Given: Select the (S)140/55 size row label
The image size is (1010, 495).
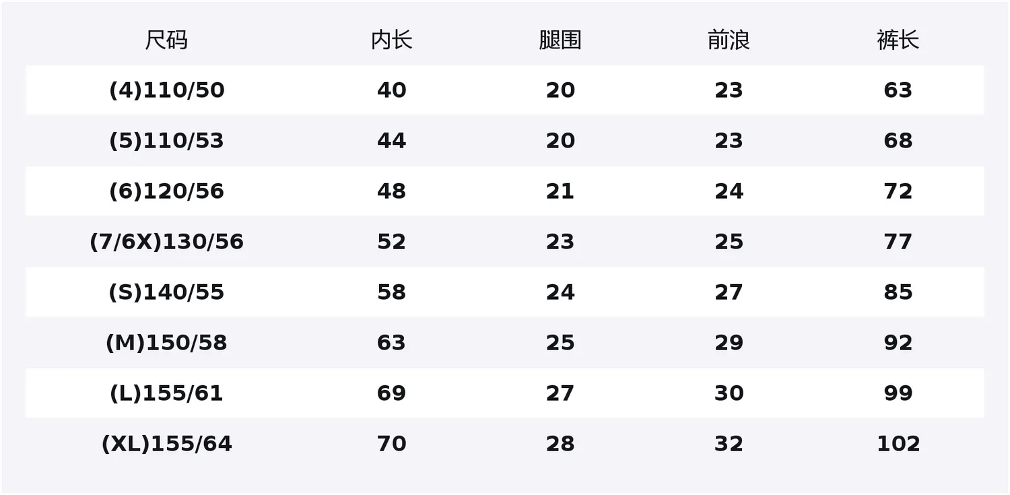Looking at the screenshot, I should 166,292.
